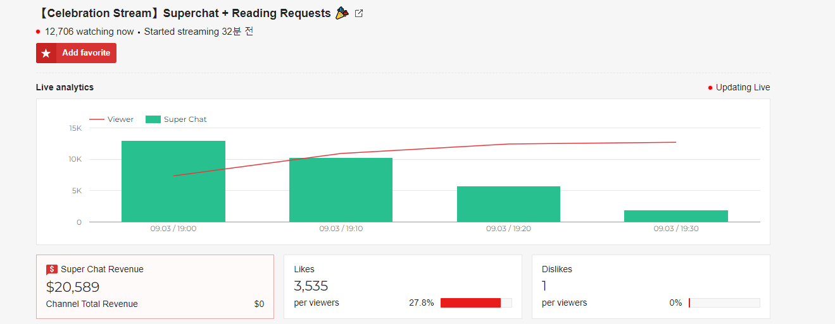
Task: Click the star icon on Add favorite
Action: 46,54
